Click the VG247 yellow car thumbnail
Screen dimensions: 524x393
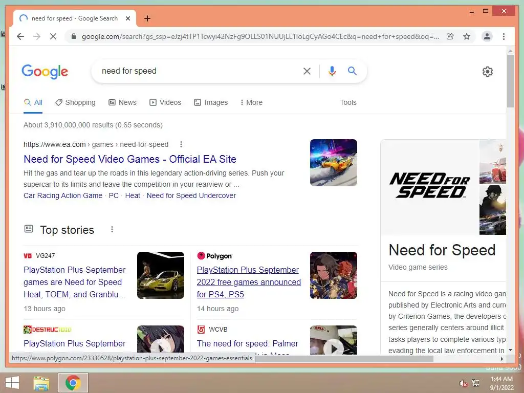coord(160,275)
